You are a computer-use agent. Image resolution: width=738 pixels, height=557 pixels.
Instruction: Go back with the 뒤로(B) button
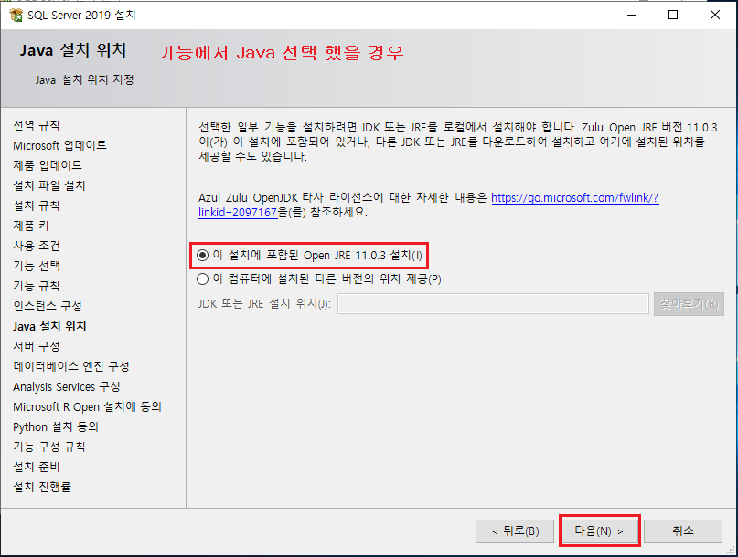coord(515,531)
